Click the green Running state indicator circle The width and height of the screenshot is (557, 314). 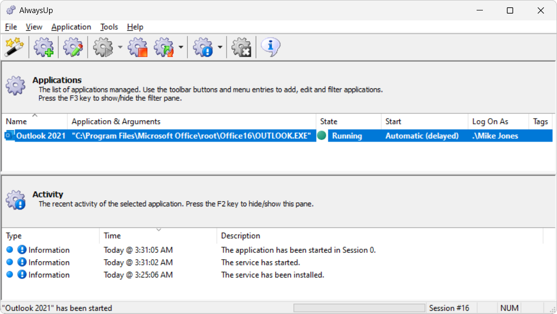coord(322,135)
